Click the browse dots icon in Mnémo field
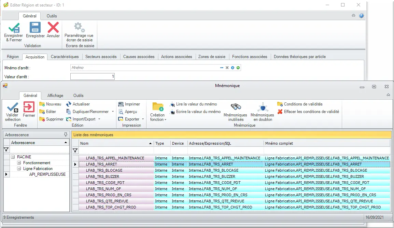 [222, 68]
